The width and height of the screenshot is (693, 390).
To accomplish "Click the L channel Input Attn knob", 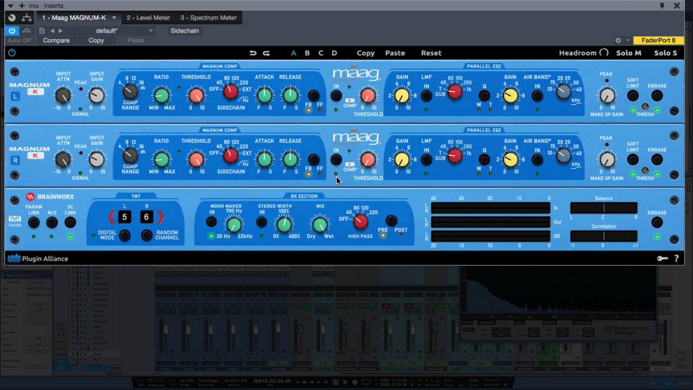I will click(63, 96).
